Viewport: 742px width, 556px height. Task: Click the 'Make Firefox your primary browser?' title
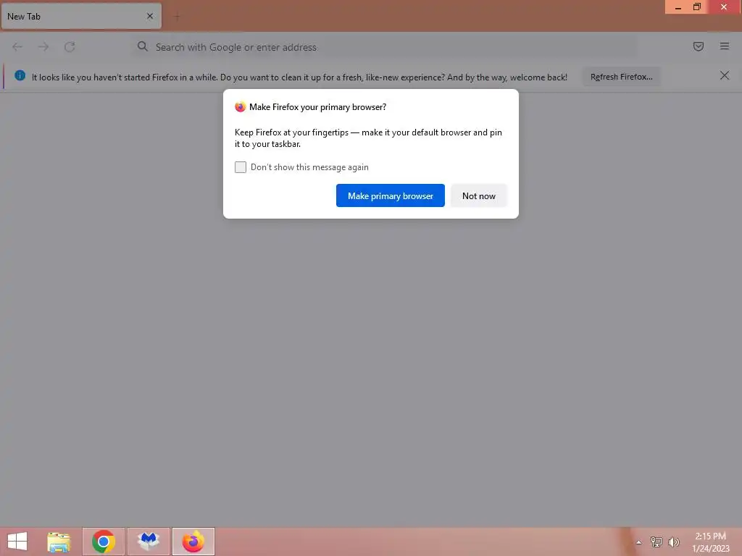[317, 107]
